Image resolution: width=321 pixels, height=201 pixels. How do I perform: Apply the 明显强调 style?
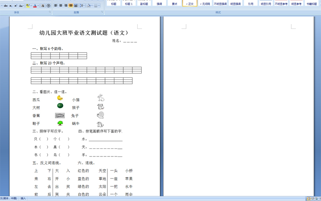click(x=236, y=3)
